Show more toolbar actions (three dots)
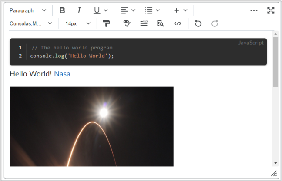 pos(254,10)
